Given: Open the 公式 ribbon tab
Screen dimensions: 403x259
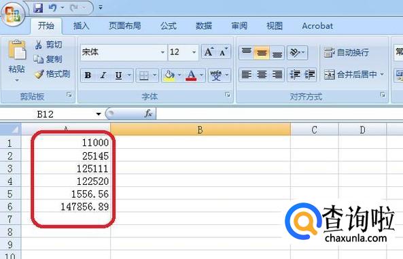Looking at the screenshot, I should click(169, 26).
